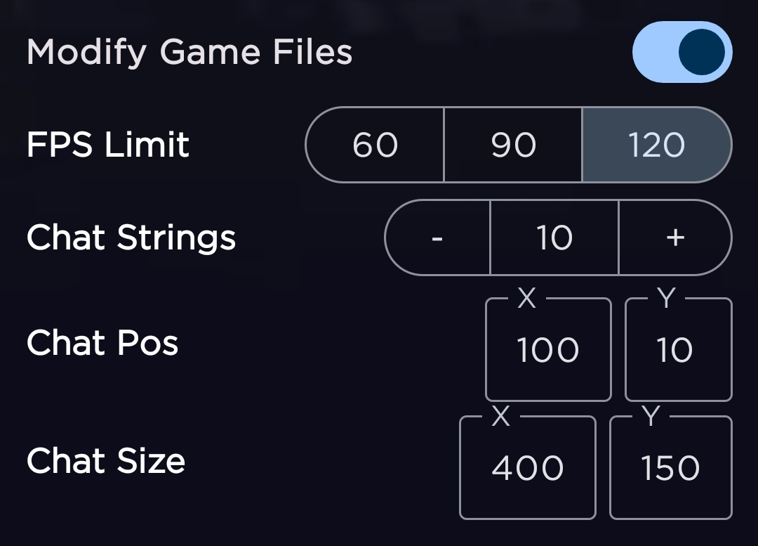The height and width of the screenshot is (546, 758).
Task: Click the Y caption above Chat Pos 10
Action: [666, 299]
